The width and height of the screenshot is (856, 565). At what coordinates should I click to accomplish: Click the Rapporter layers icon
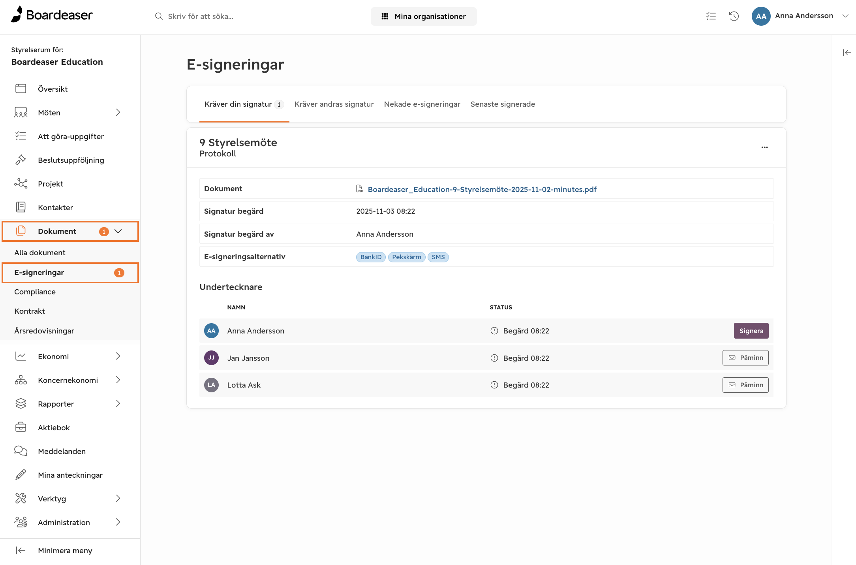click(21, 403)
